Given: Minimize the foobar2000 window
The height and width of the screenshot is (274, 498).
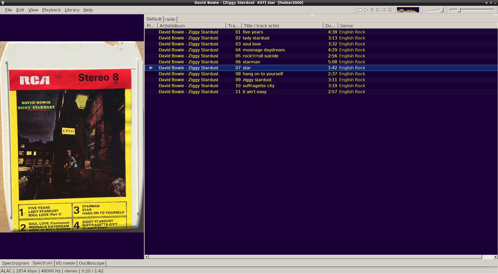Looking at the screenshot, I should click(495, 3).
